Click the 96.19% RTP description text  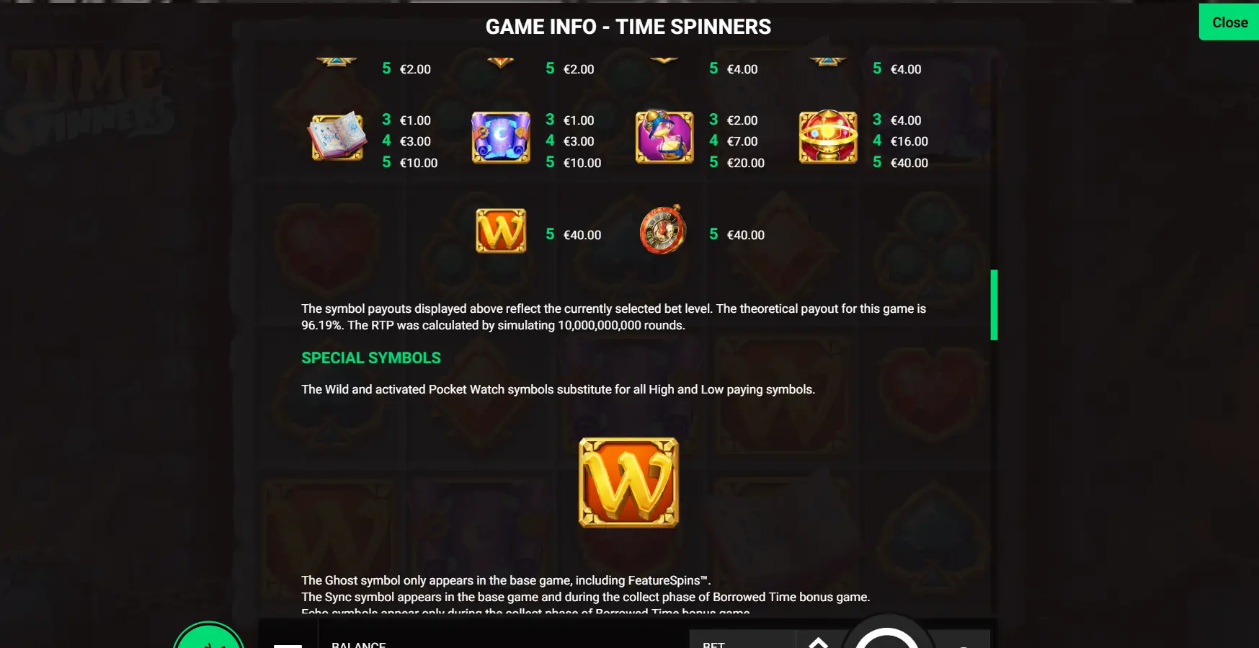613,317
